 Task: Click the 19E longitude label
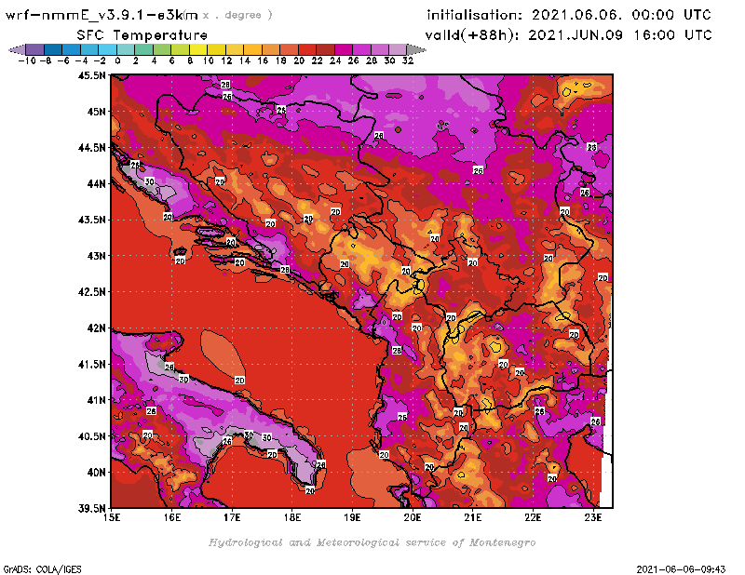click(x=352, y=517)
